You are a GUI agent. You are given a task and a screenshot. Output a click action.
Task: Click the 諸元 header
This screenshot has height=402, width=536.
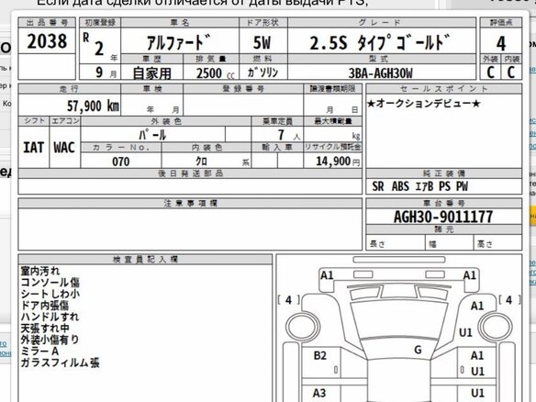point(443,229)
